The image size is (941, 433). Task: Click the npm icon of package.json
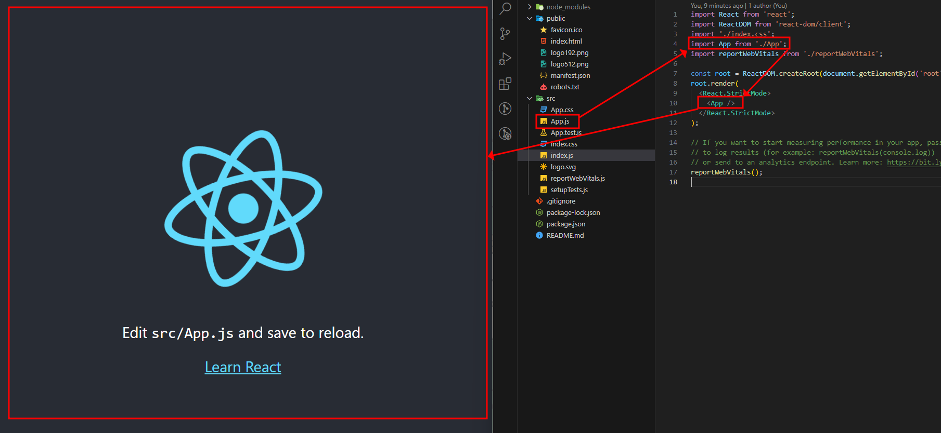539,224
